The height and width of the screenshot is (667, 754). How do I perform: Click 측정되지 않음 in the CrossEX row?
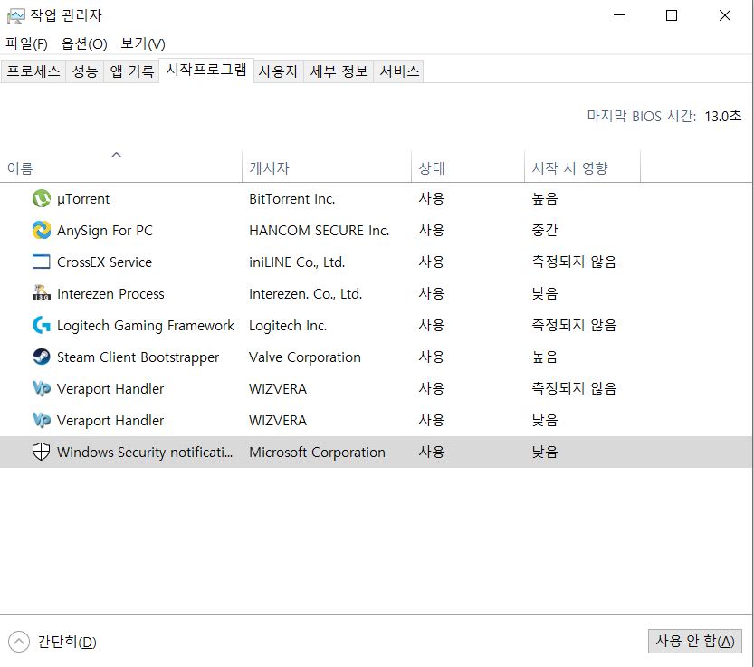574,262
